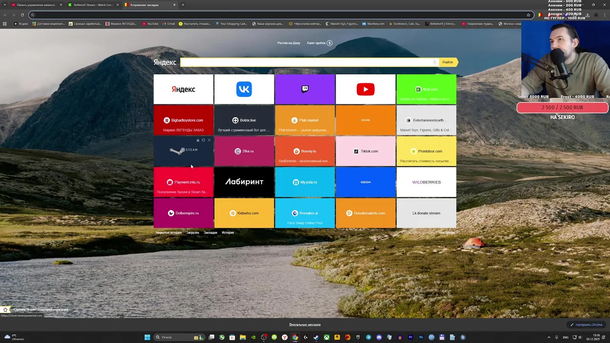Screen dimensions: 610x343
Task: Click the Визуальные закладки footer link
Action: [x=305, y=325]
